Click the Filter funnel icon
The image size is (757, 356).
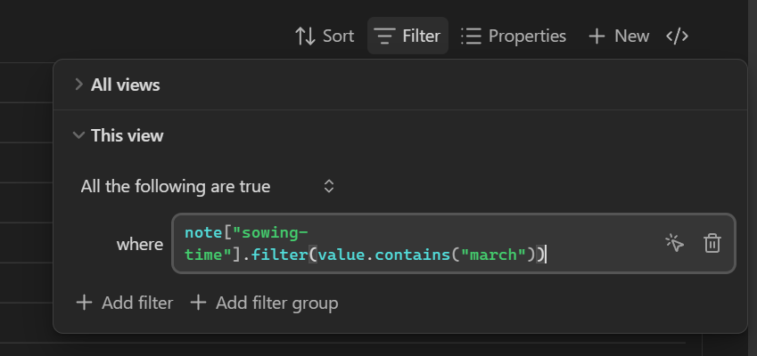[x=385, y=36]
